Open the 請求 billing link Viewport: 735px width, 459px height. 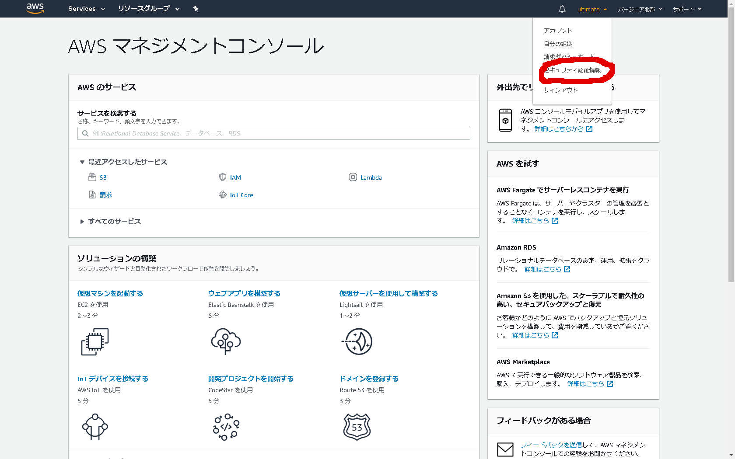pos(106,195)
